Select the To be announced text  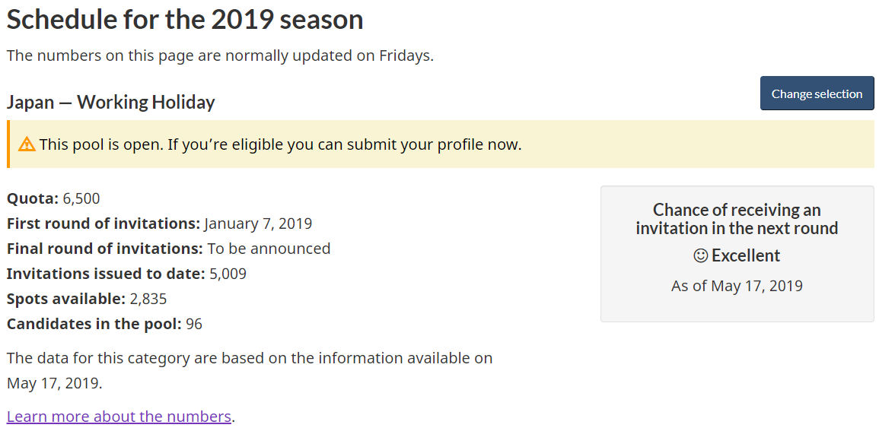269,249
